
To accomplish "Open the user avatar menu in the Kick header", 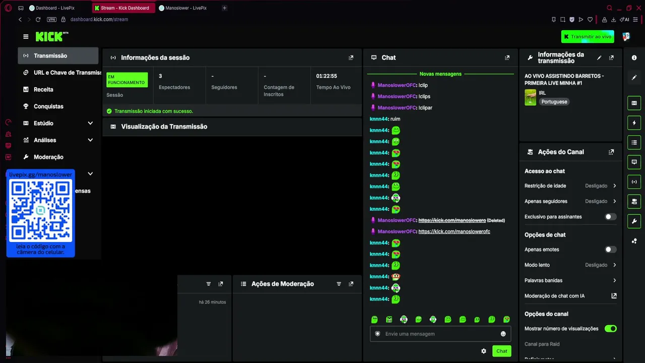I will pyautogui.click(x=626, y=36).
